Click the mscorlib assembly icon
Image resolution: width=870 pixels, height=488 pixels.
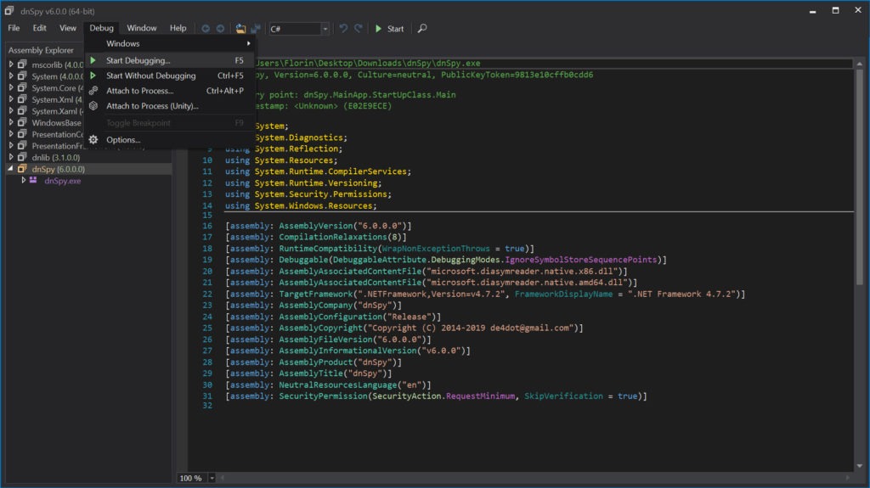22,65
